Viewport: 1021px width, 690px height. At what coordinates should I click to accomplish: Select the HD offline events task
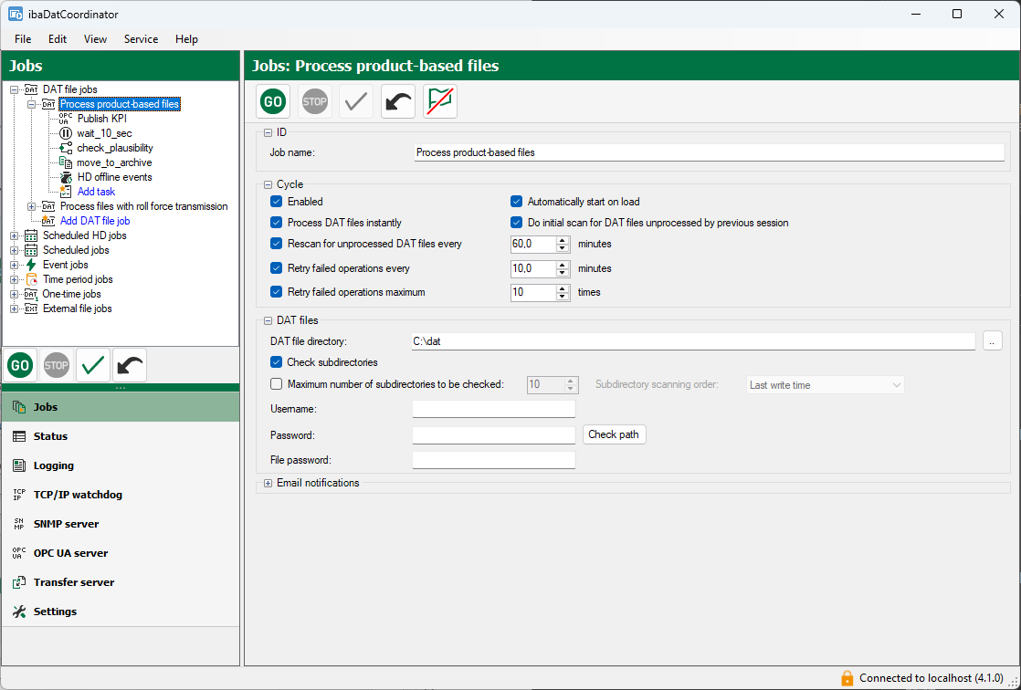pos(114,177)
